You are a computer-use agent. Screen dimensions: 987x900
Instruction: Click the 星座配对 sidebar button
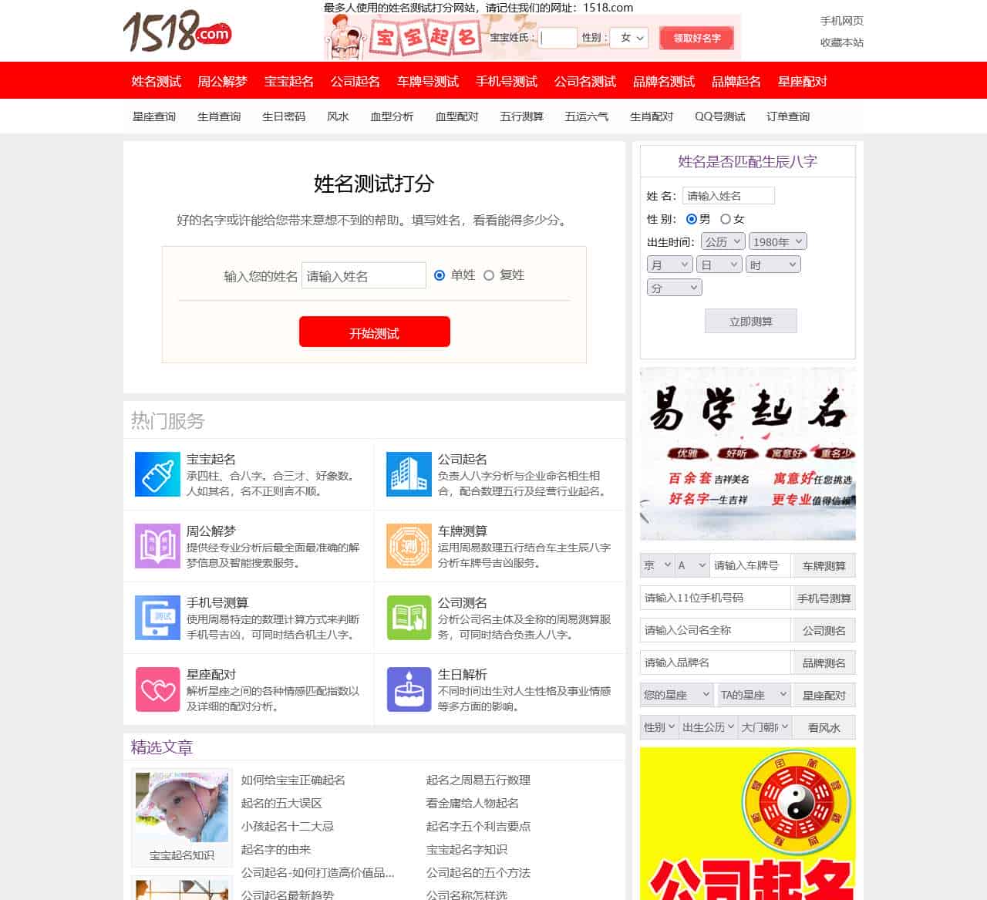[824, 695]
